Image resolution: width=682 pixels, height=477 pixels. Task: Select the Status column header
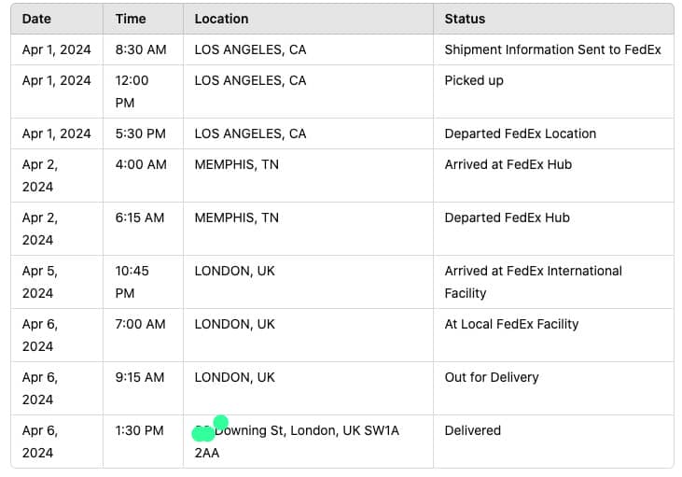465,19
